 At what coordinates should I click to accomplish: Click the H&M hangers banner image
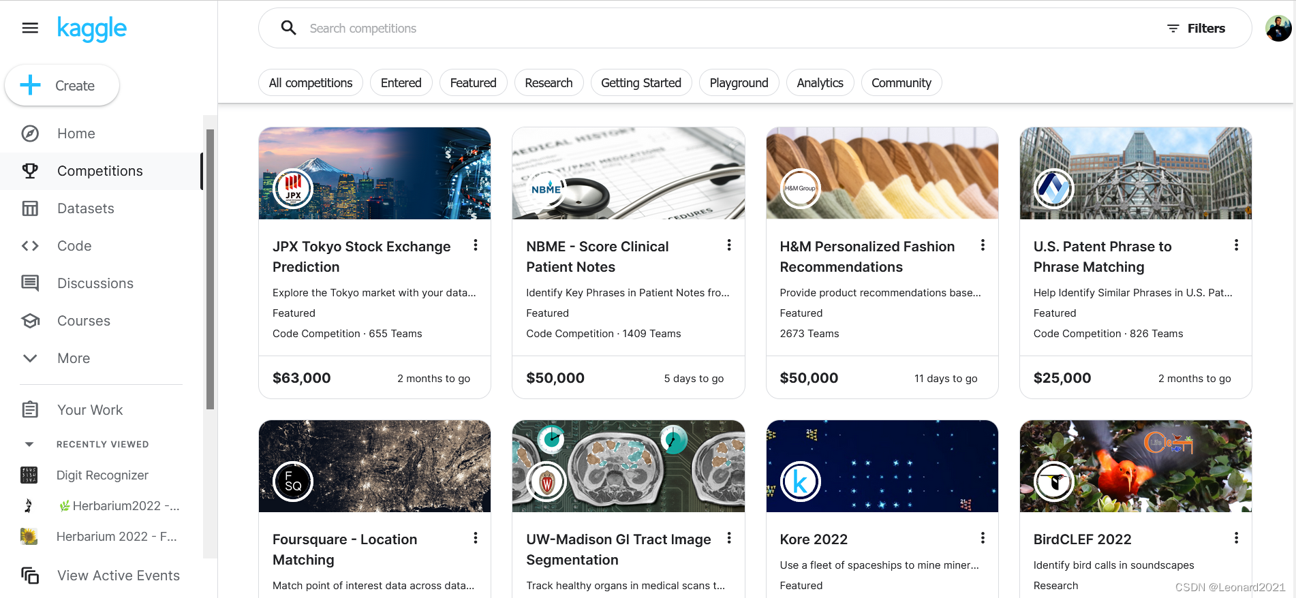[882, 173]
